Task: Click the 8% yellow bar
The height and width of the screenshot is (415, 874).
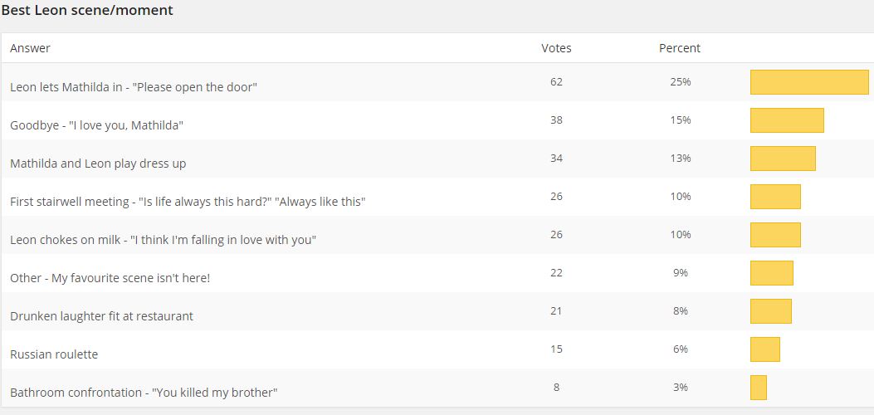Action: pos(771,311)
